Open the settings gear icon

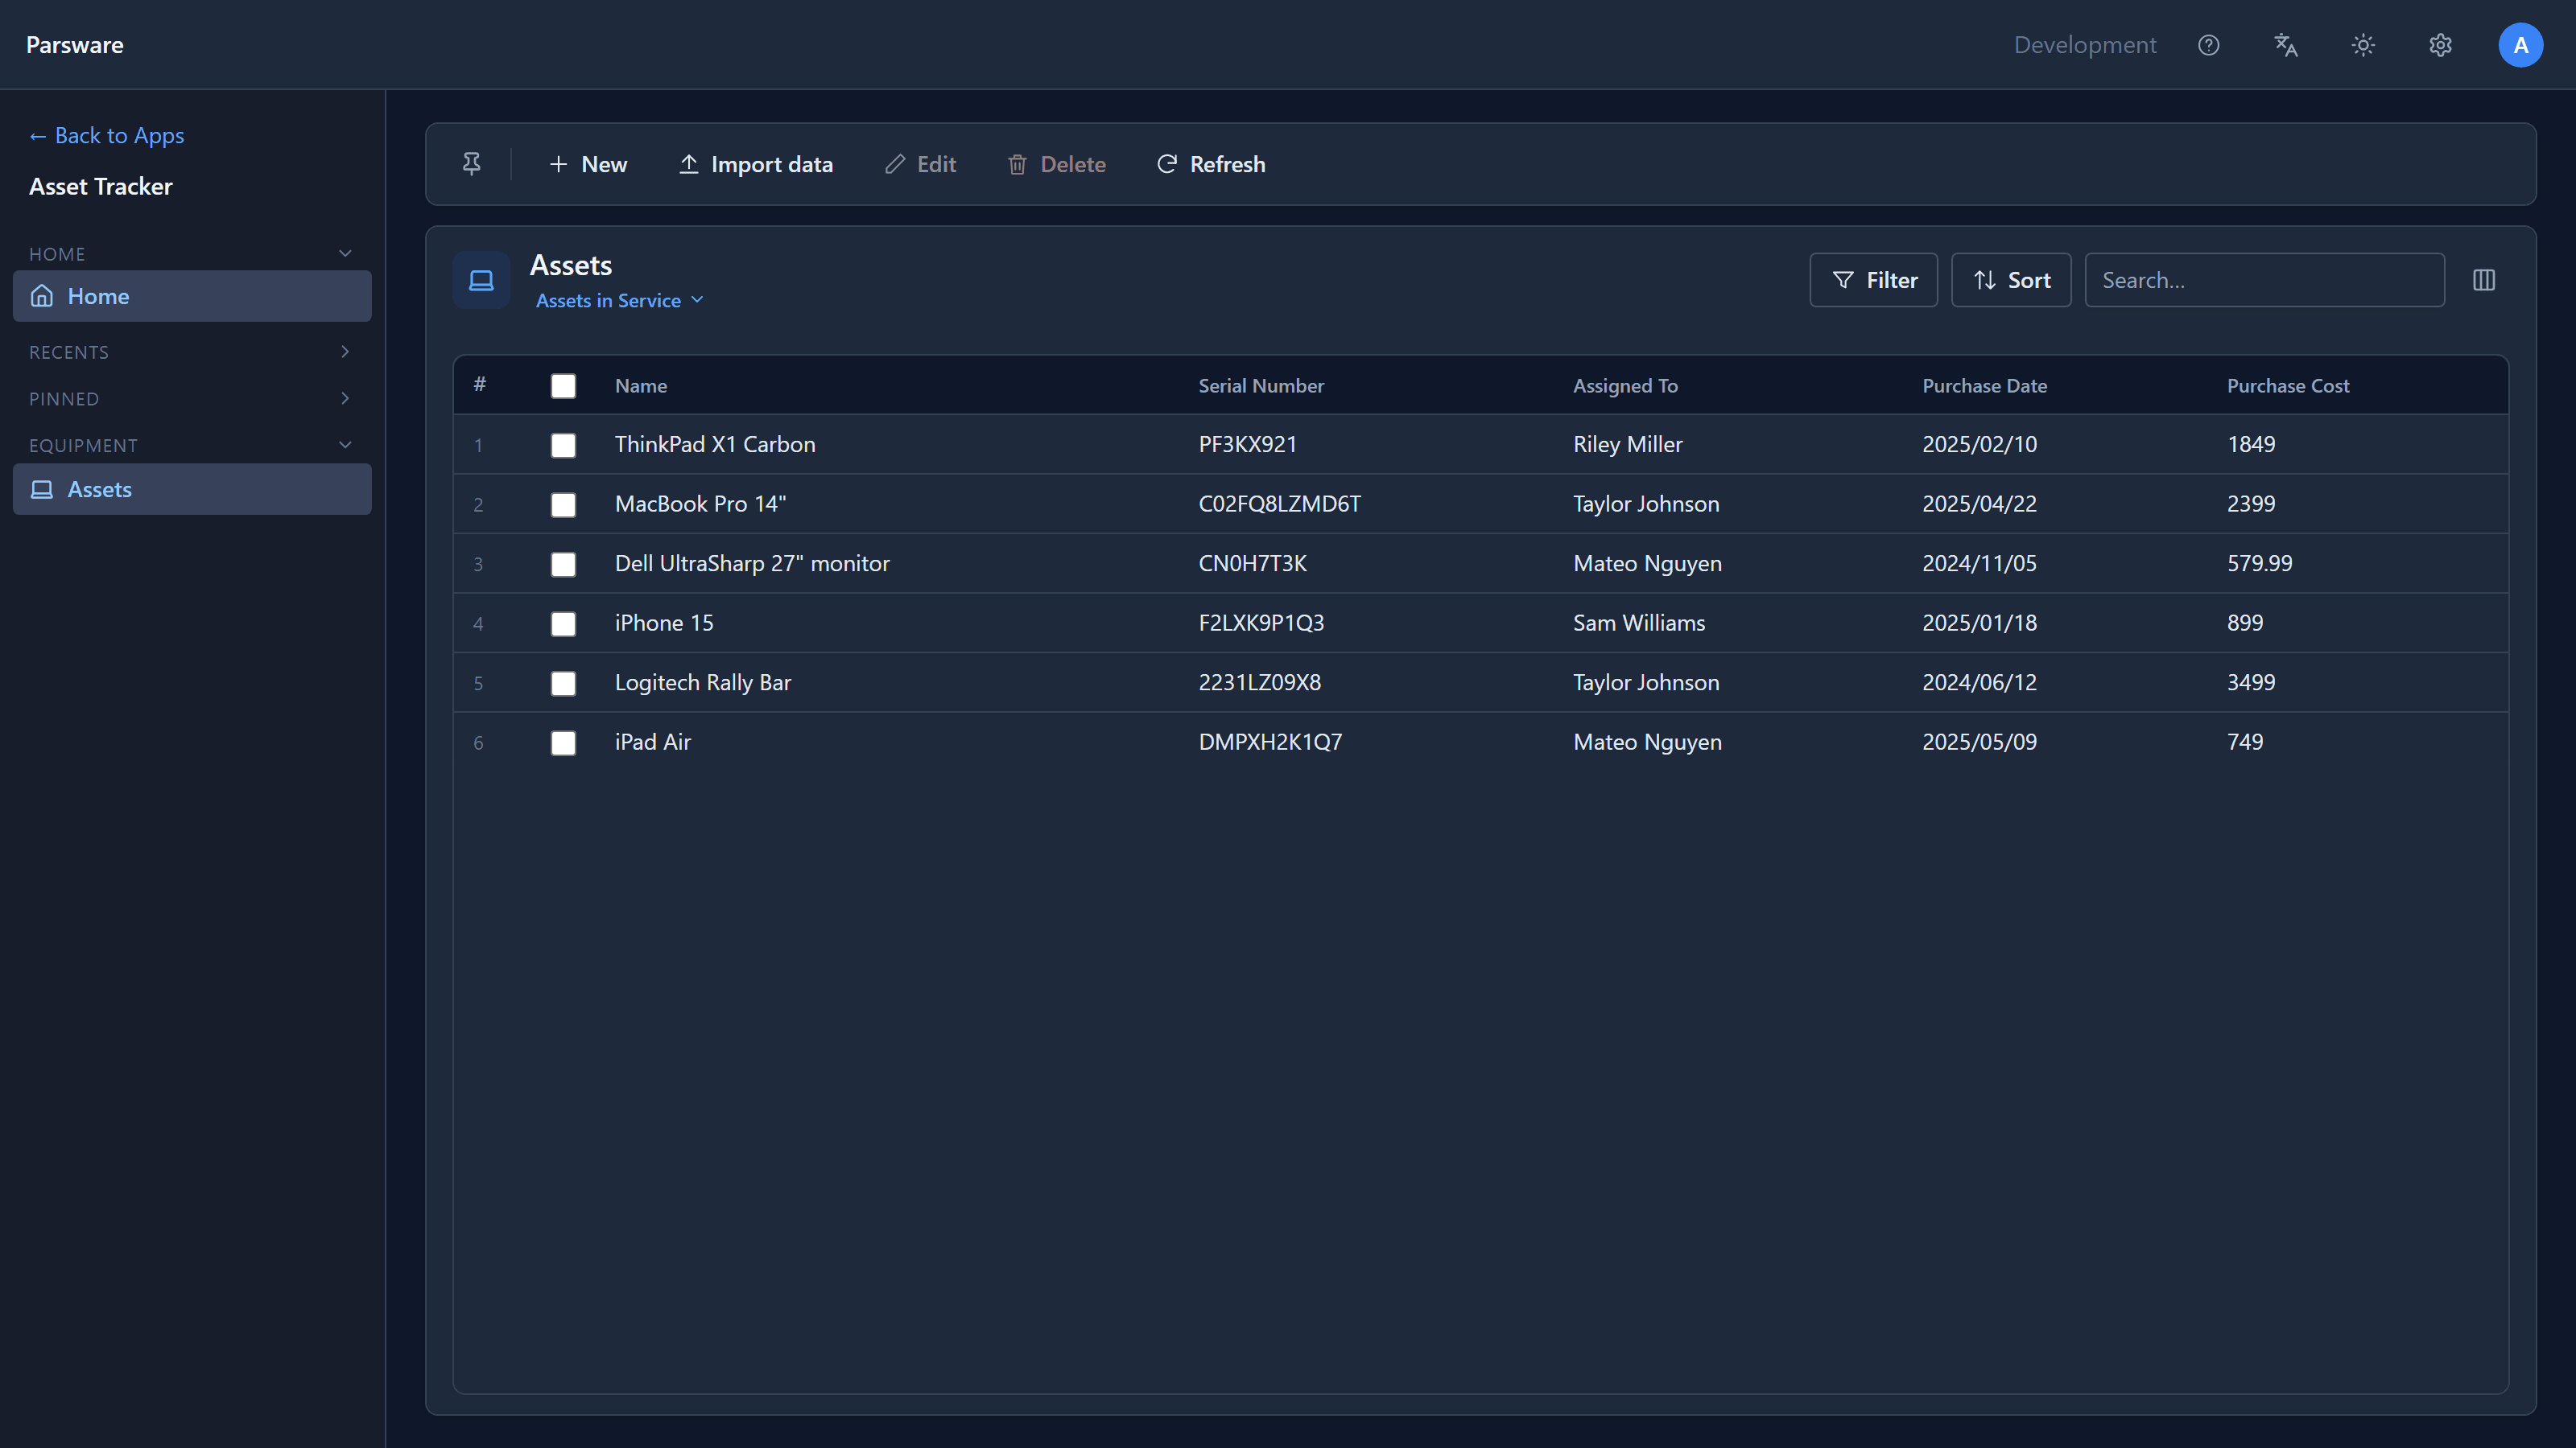[x=2440, y=45]
